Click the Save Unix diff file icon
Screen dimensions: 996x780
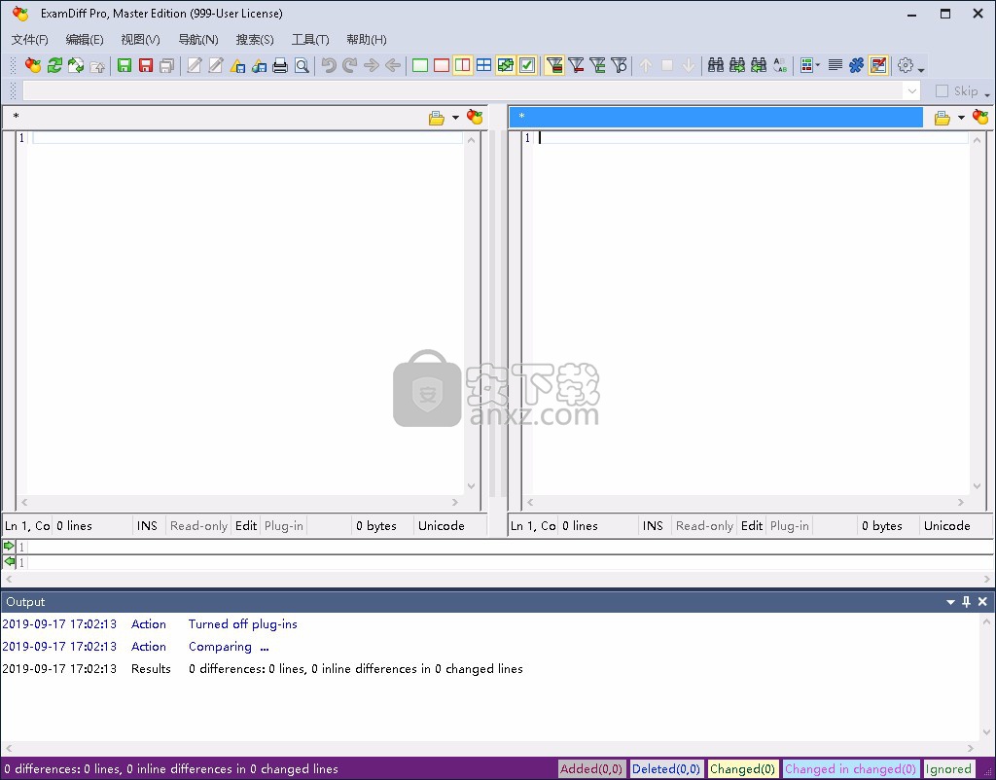[237, 65]
